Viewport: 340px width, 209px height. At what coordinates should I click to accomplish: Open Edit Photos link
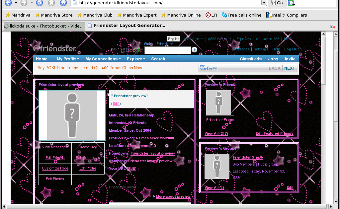coord(55,179)
